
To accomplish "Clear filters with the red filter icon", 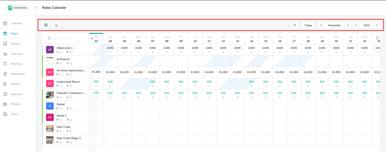I will click(56, 25).
